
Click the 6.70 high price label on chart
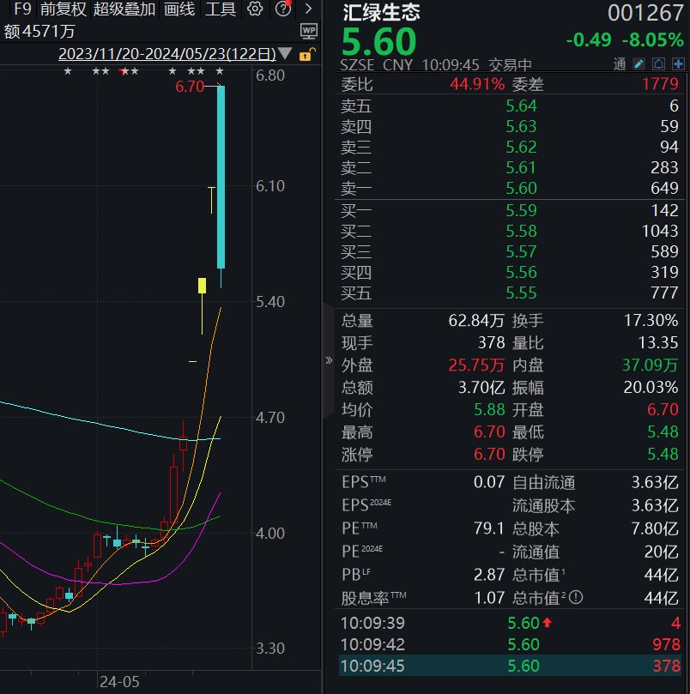(x=190, y=87)
